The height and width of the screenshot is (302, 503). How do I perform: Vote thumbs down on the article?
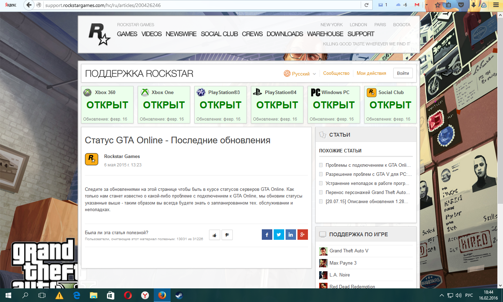[x=227, y=235]
